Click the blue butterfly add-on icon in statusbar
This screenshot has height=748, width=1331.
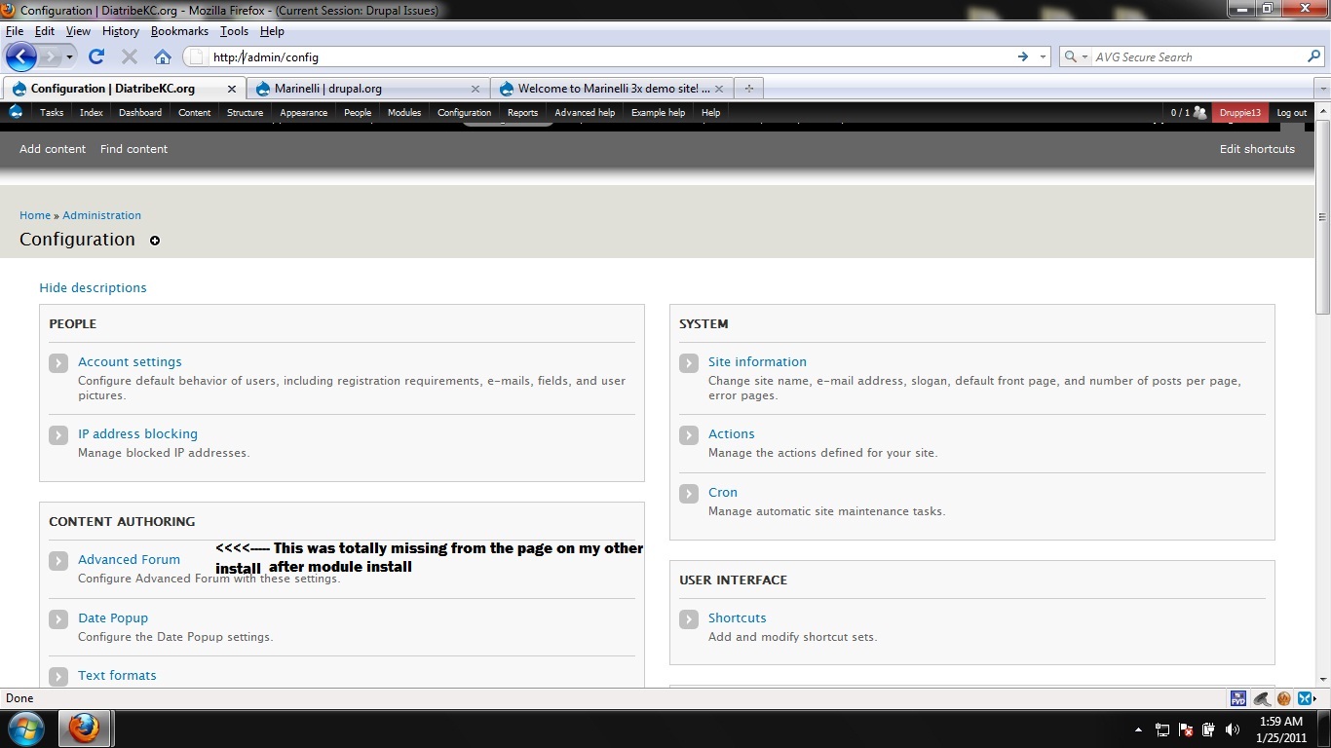point(1307,697)
